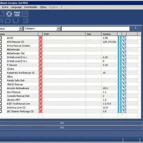The image size is (143, 143).
Task: Click the download arrow icon for AOSS
Action: [x=120, y=38]
